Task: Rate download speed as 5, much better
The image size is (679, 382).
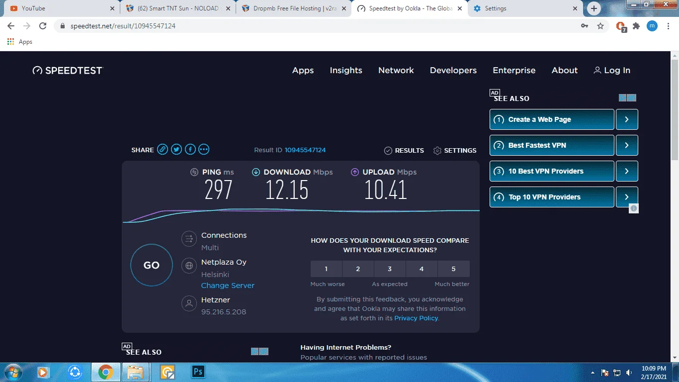Action: 453,269
